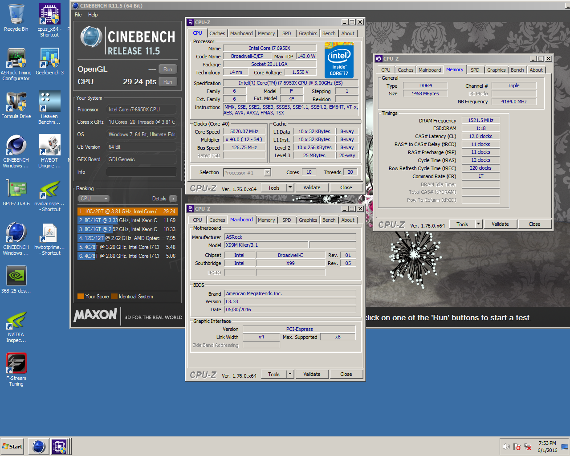The image size is (570, 456).
Task: Click the Show desktop icon beside the clock
Action: (565, 447)
